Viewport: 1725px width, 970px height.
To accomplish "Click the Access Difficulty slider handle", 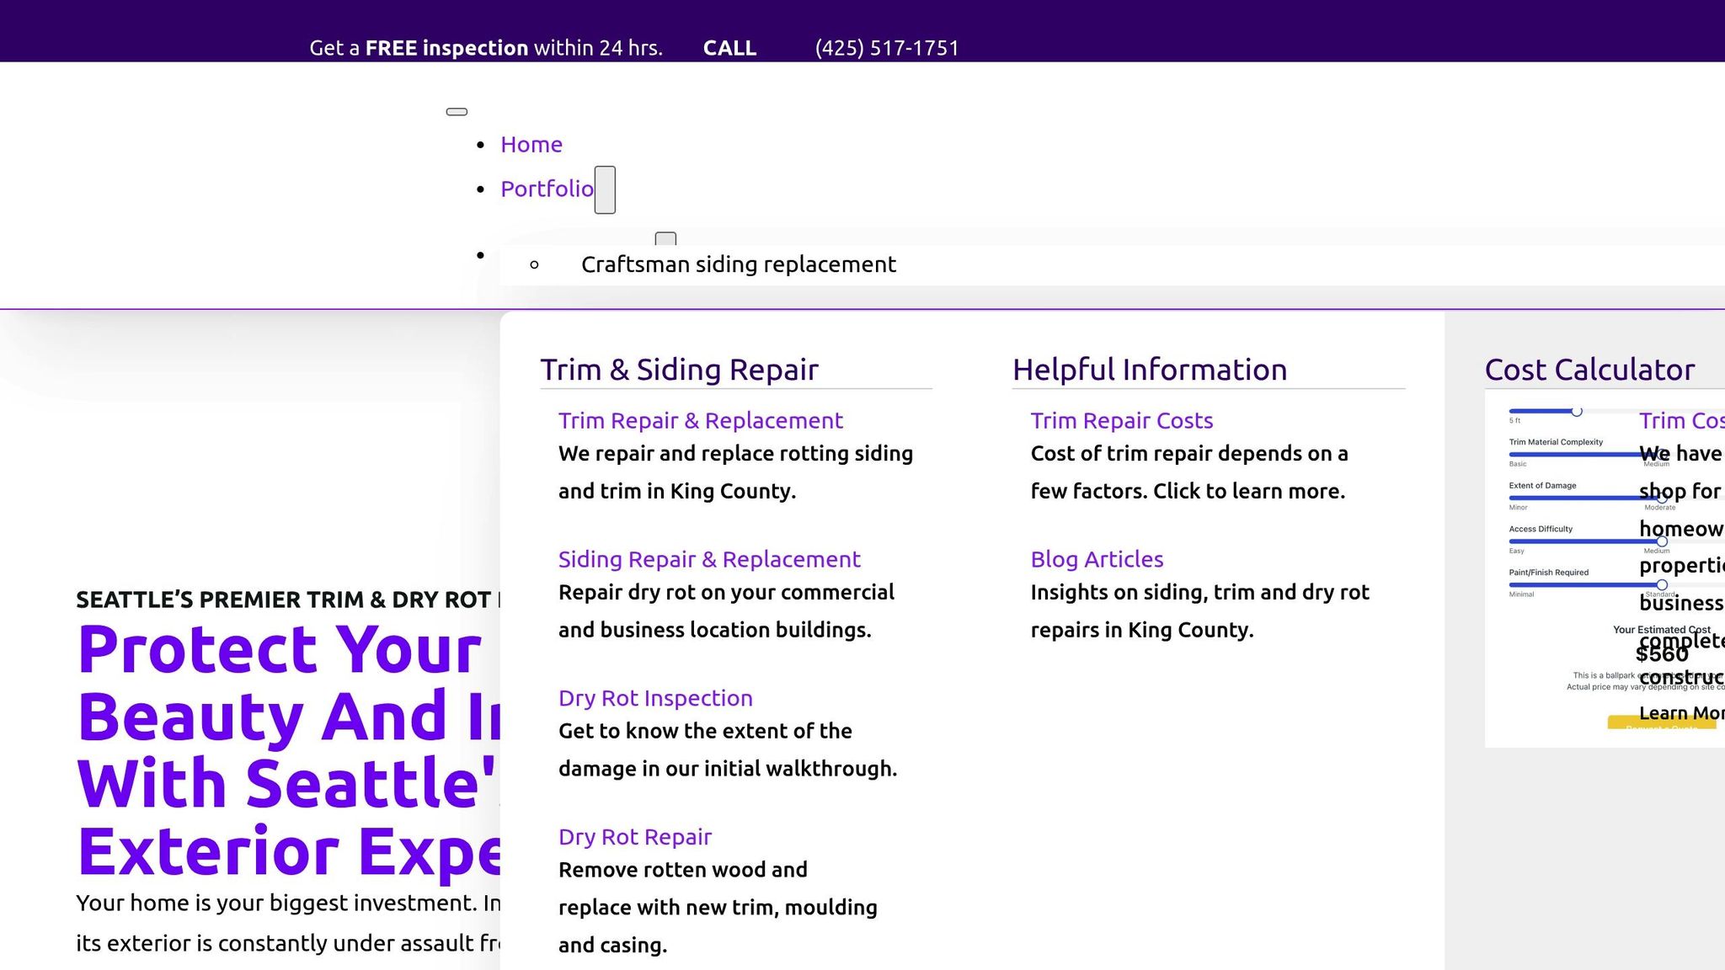I will pos(1662,541).
